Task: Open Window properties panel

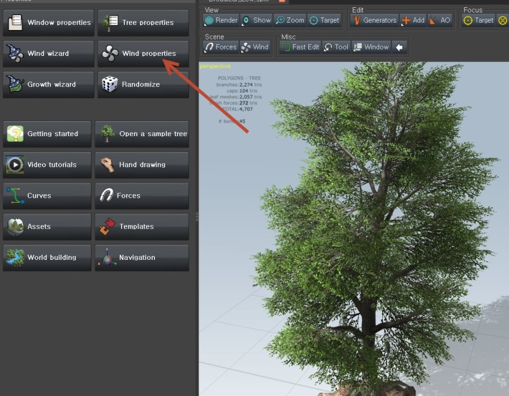Action: tap(49, 23)
